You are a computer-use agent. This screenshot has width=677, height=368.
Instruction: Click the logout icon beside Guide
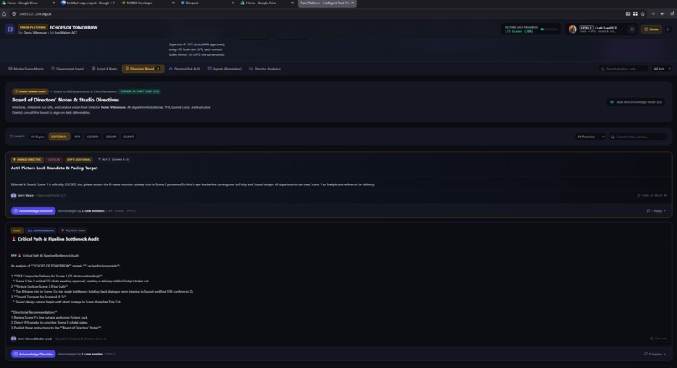pyautogui.click(x=669, y=29)
